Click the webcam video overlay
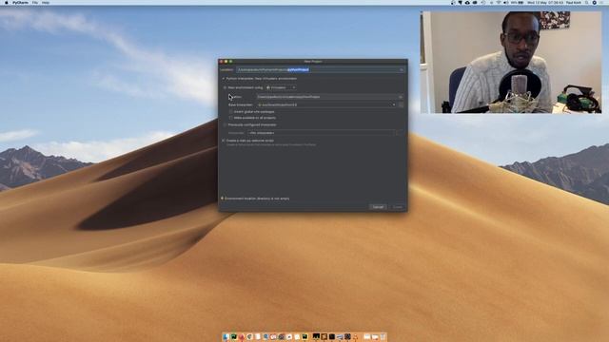Image resolution: width=609 pixels, height=342 pixels. [511, 62]
